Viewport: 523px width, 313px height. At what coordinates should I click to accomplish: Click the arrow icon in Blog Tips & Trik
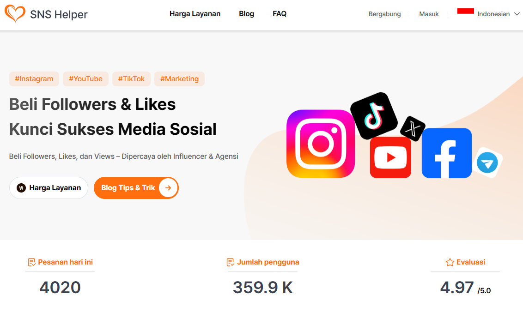[168, 188]
